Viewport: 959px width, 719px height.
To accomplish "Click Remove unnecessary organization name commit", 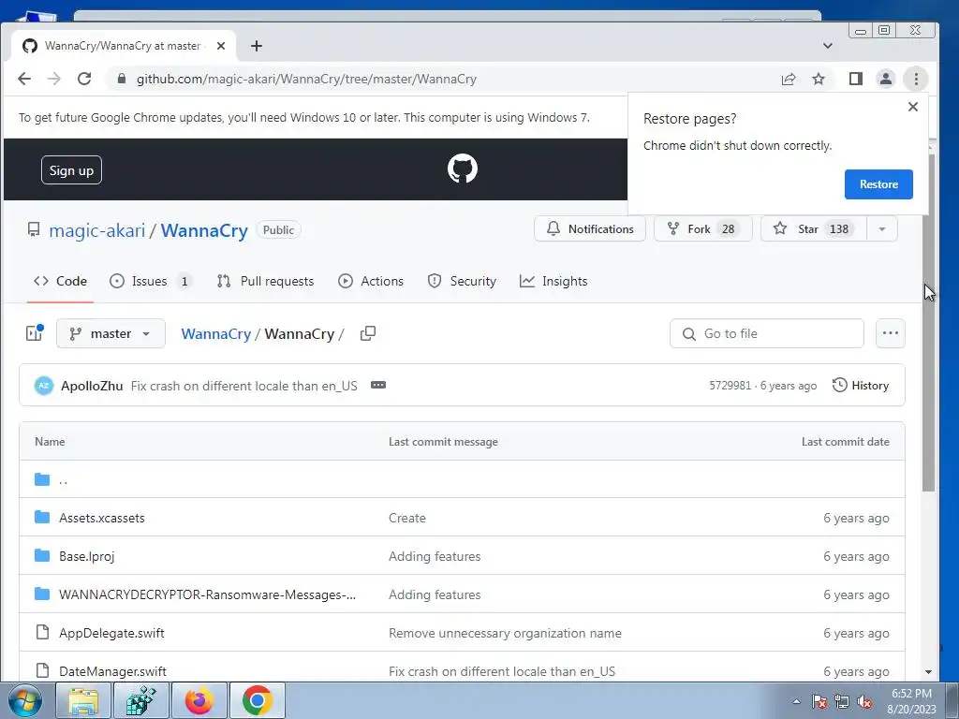I will [505, 634].
